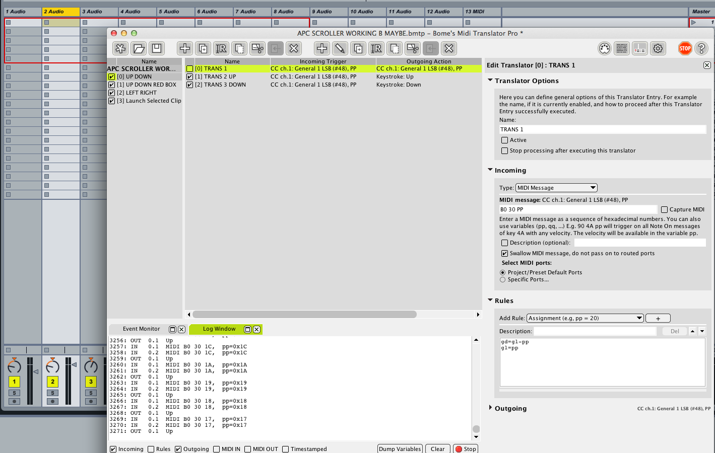Collapse the Translator Options section
The width and height of the screenshot is (715, 453).
pos(490,81)
